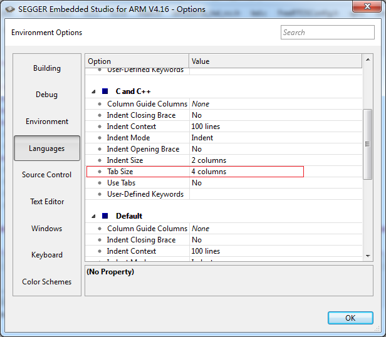Select C and C++ Indent Context option
Viewport: 386px width, 337px height.
pos(224,127)
